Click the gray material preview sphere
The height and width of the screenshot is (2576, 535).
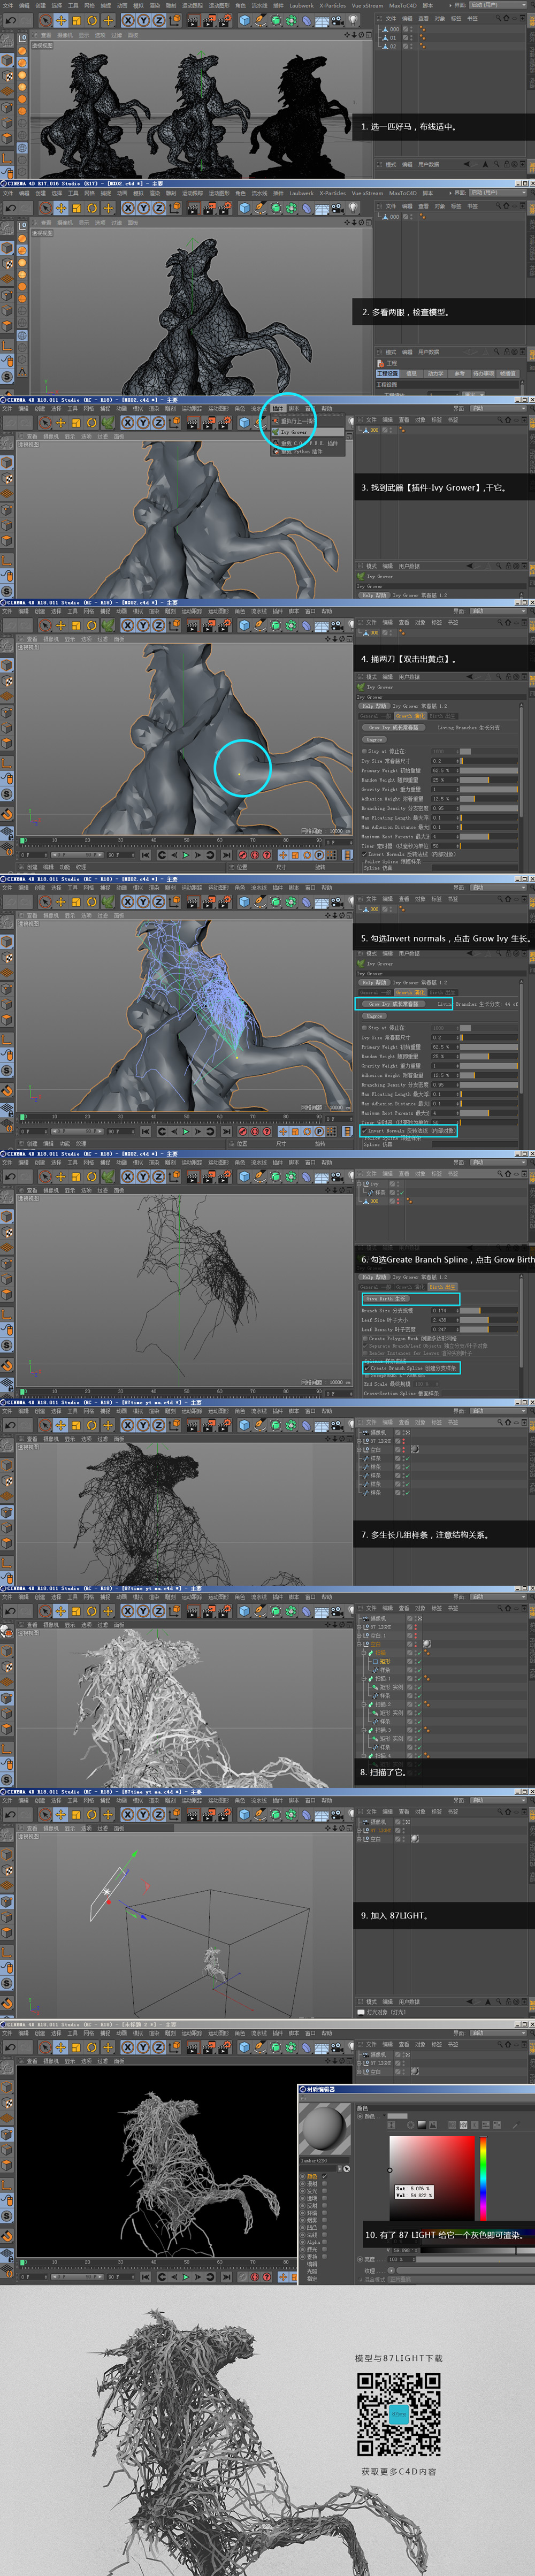[323, 2127]
